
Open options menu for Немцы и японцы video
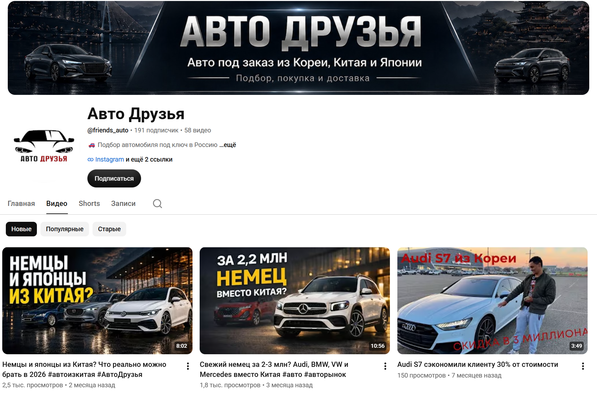click(188, 366)
